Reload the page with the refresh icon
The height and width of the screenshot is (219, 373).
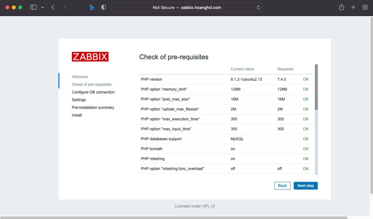point(258,7)
